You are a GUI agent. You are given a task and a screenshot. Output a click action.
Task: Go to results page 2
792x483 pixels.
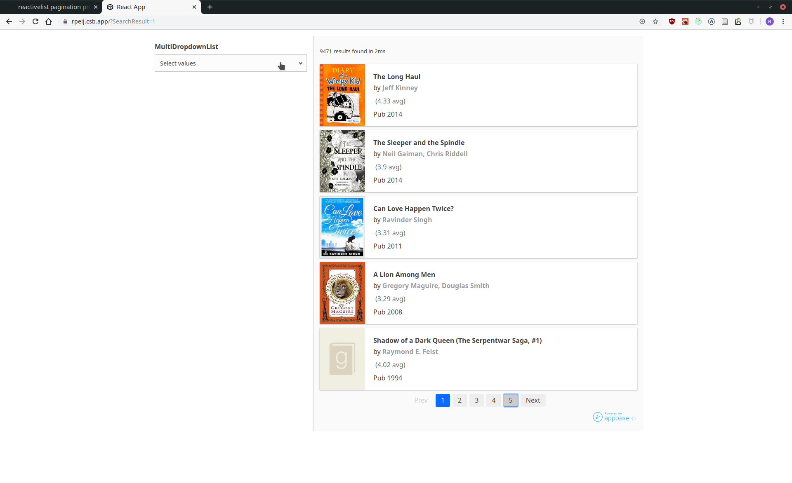click(460, 400)
